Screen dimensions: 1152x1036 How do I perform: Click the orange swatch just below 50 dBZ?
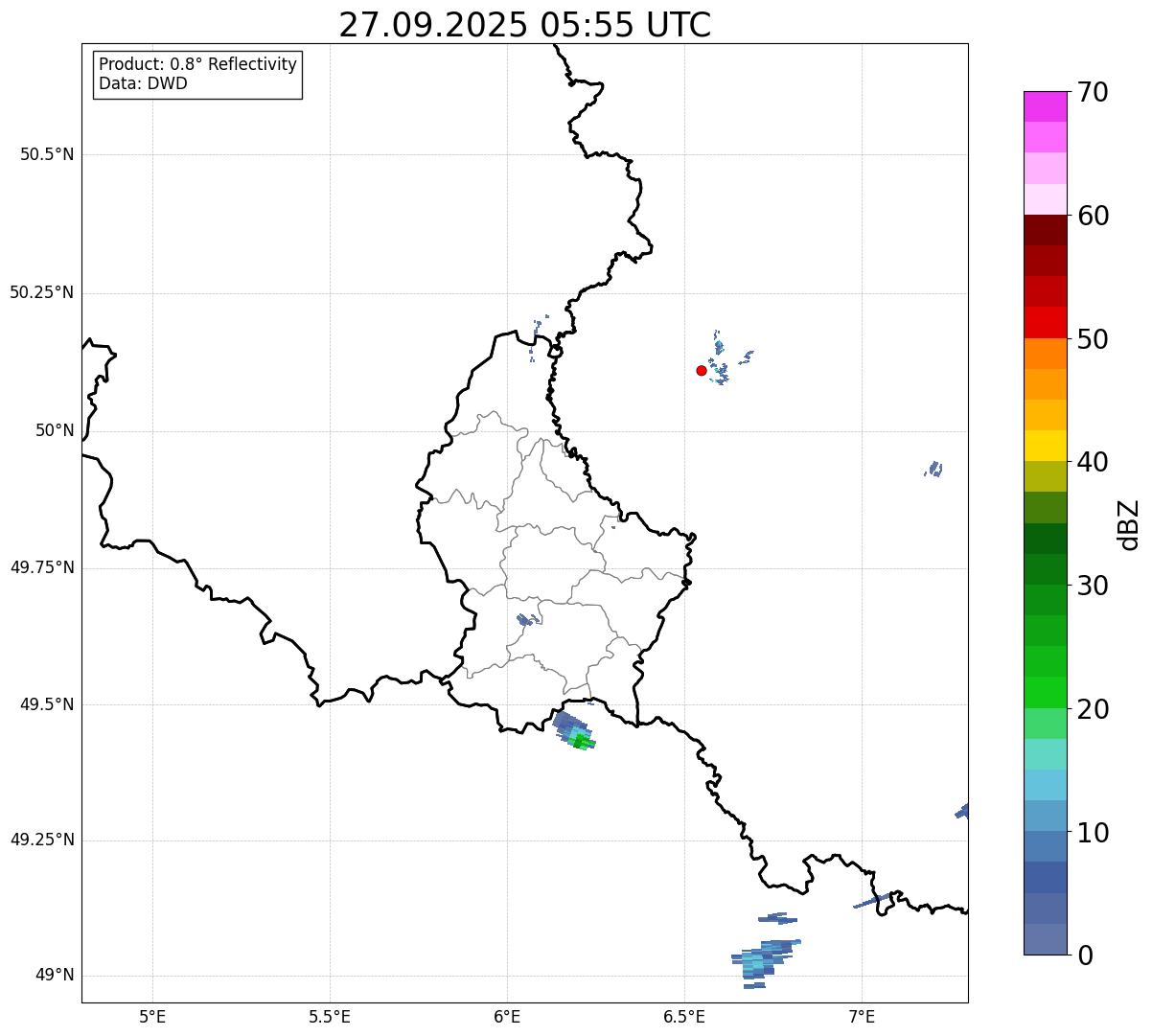1046,354
